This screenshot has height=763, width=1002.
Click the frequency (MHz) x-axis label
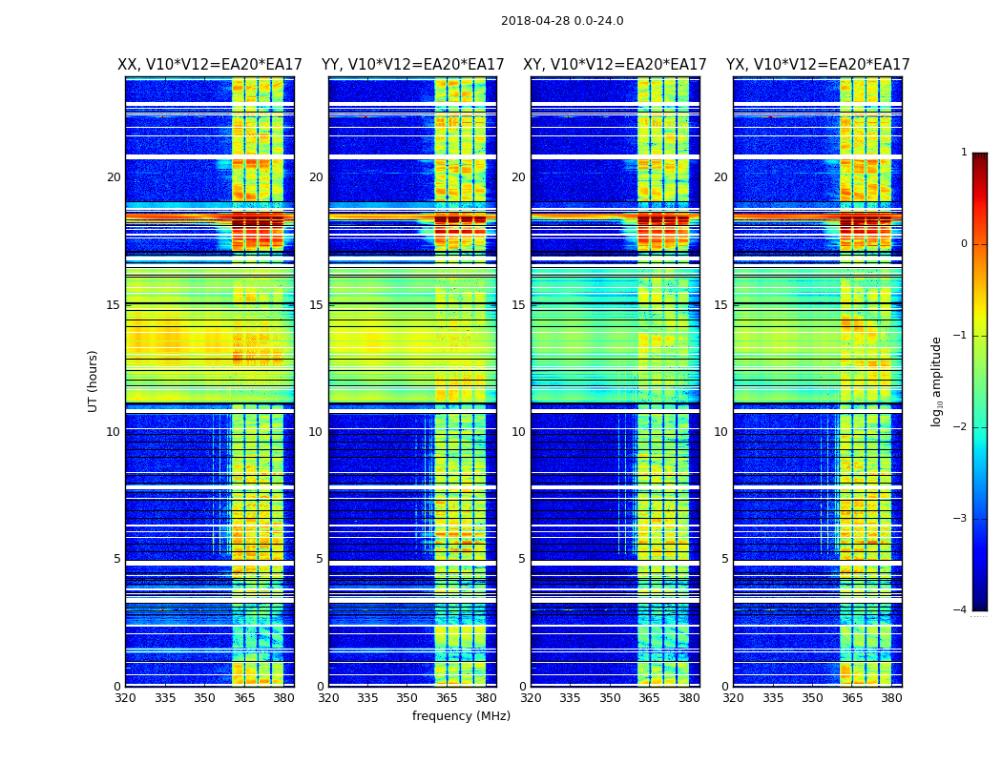461,716
